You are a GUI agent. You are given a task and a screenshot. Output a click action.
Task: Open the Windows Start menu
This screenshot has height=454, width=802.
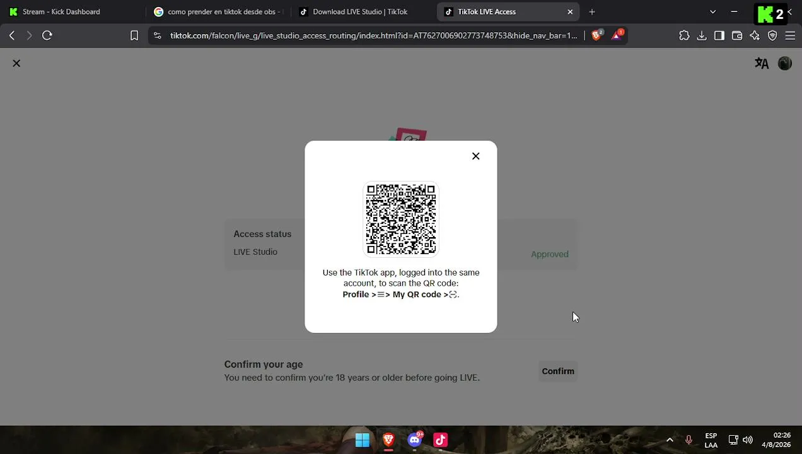363,440
